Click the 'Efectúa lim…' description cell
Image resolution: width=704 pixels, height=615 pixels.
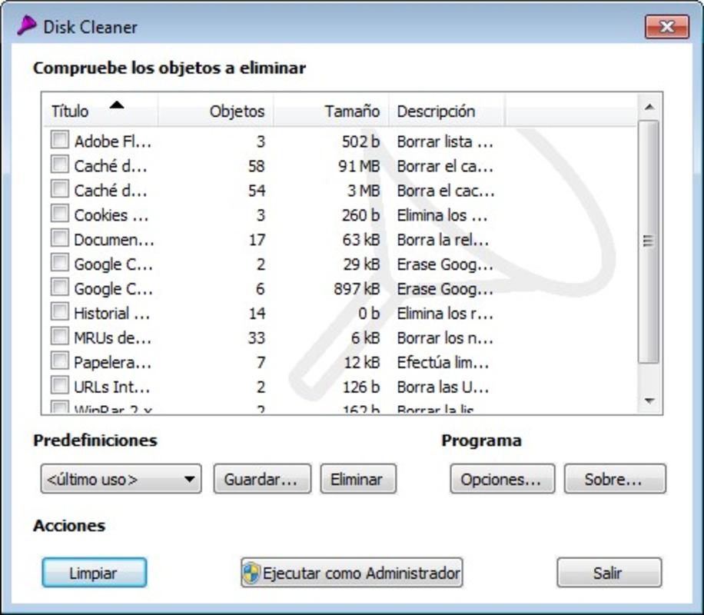[443, 362]
